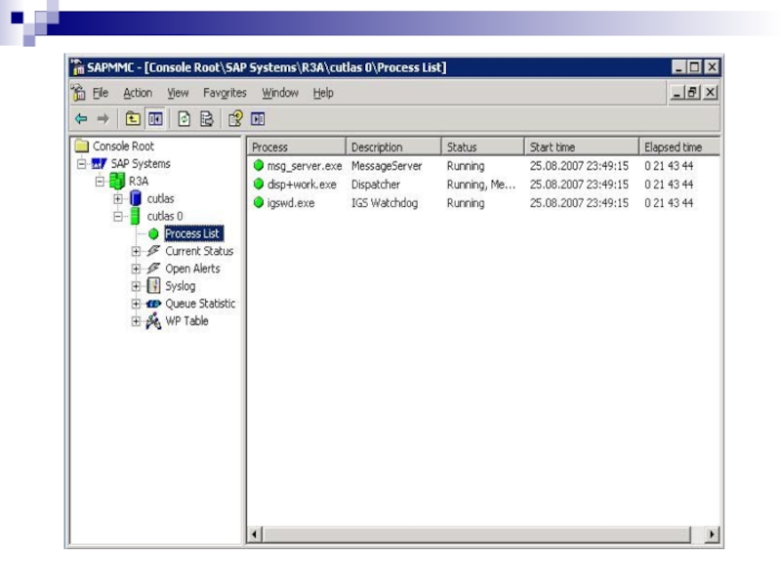Click the WP Table icon
Screen dimensions: 781x586
(x=153, y=321)
